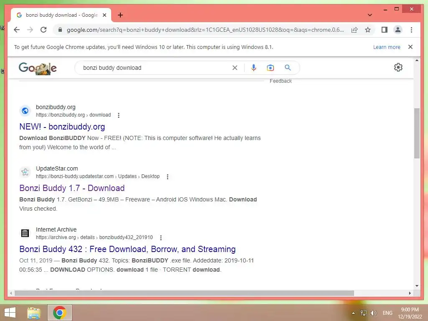Open Google quick settings gear
The image size is (428, 321).
coord(398,67)
